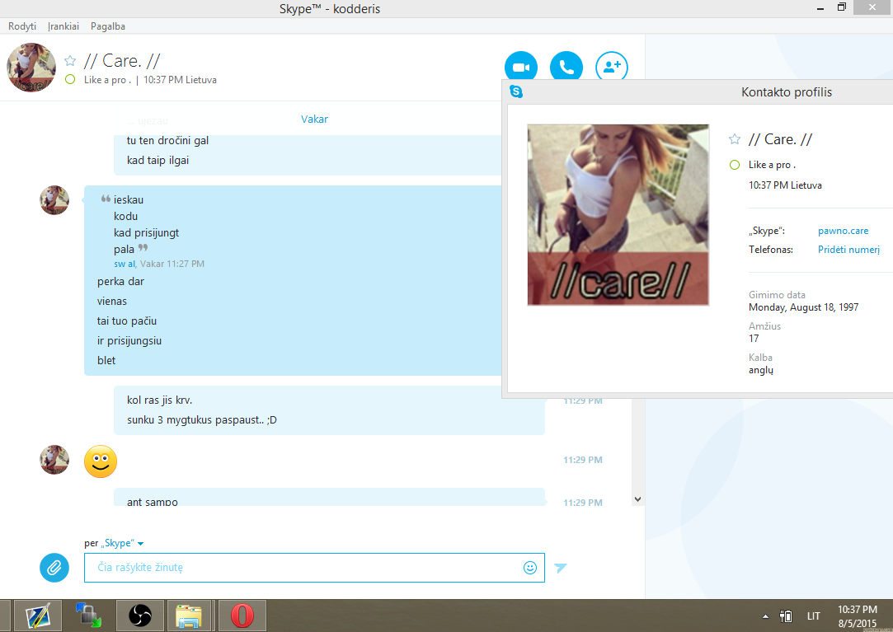
Task: Open File Explorer from taskbar
Action: 189,616
